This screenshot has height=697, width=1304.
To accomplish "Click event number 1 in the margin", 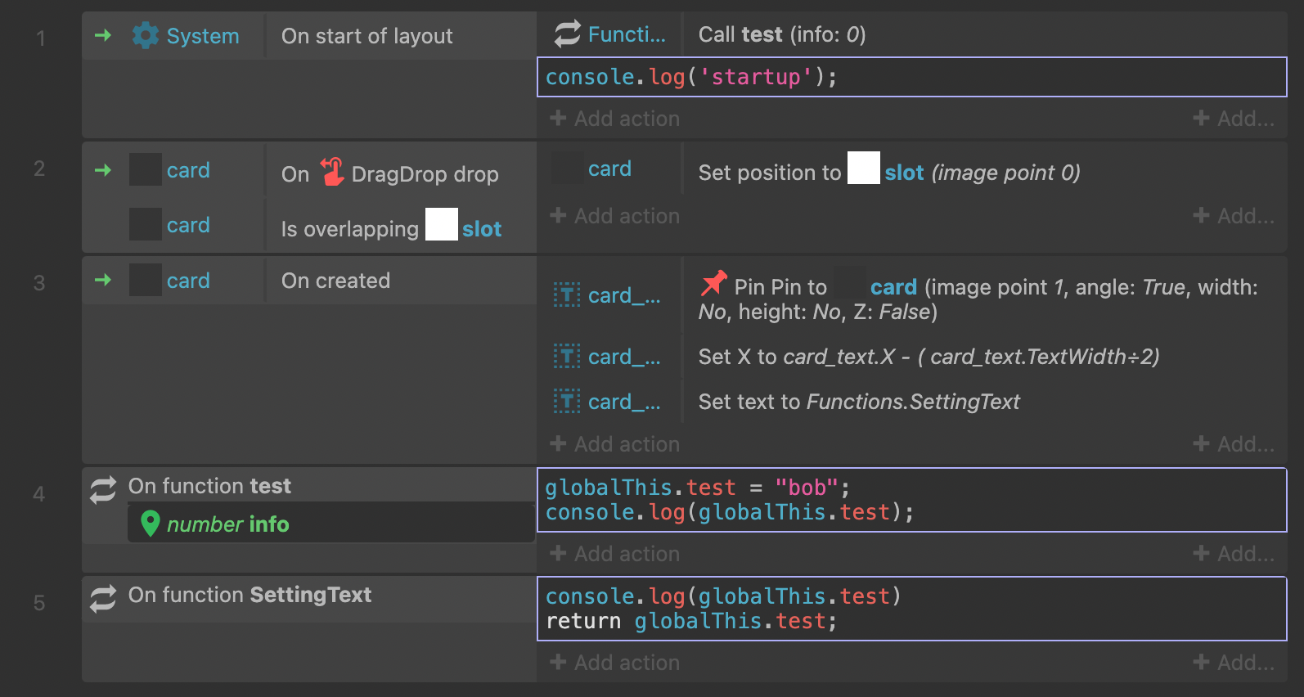I will click(x=40, y=38).
